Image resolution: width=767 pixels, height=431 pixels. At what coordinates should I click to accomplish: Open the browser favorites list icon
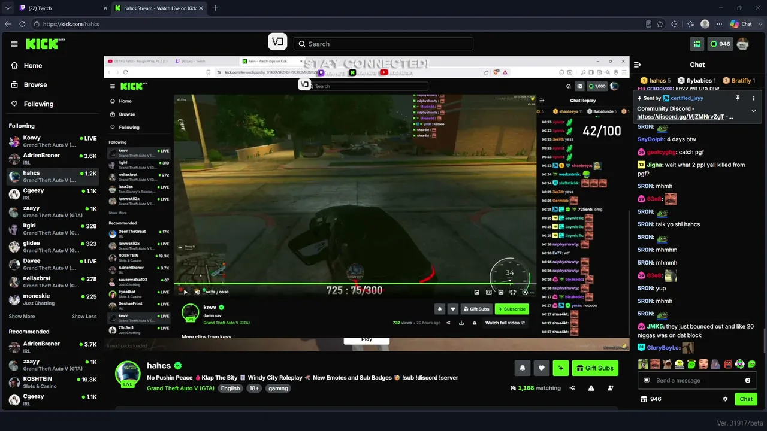pyautogui.click(x=690, y=24)
